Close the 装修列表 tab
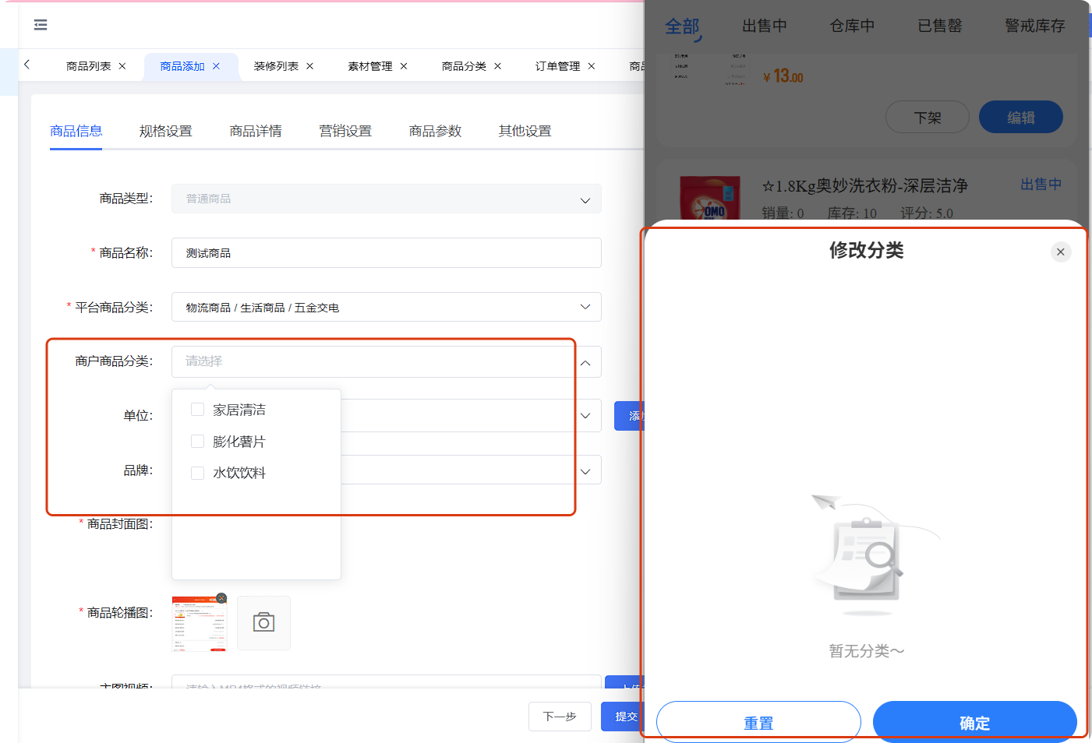 click(309, 66)
